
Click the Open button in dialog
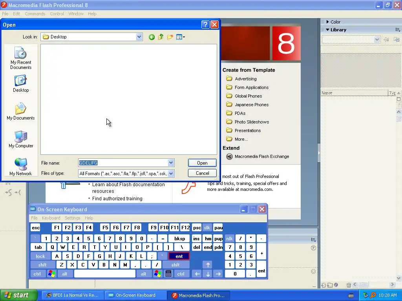click(202, 163)
